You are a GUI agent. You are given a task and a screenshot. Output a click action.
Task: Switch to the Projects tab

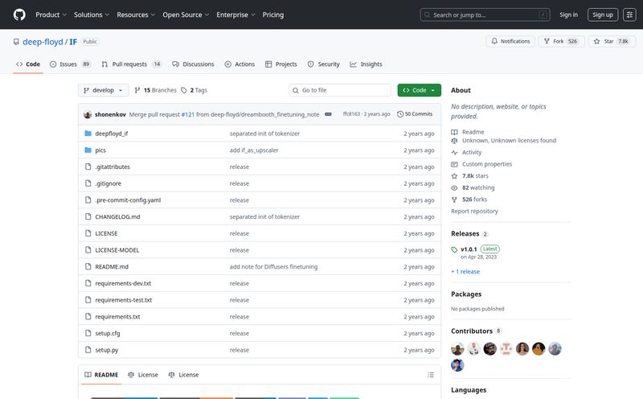click(x=281, y=64)
